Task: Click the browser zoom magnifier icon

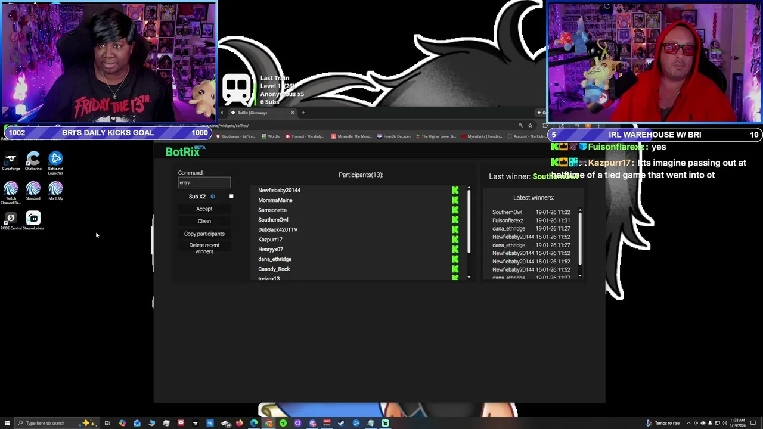Action: pyautogui.click(x=520, y=126)
